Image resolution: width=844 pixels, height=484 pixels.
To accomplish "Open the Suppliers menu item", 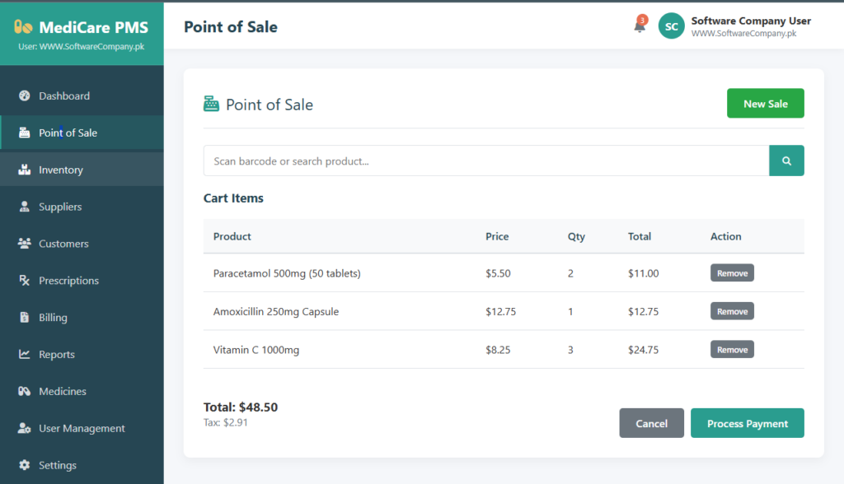I will 60,207.
